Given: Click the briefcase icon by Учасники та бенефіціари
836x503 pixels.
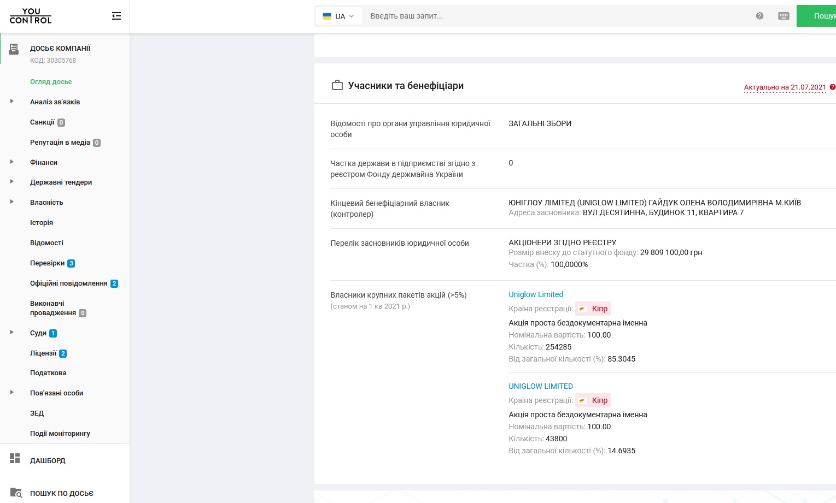Looking at the screenshot, I should (x=337, y=86).
